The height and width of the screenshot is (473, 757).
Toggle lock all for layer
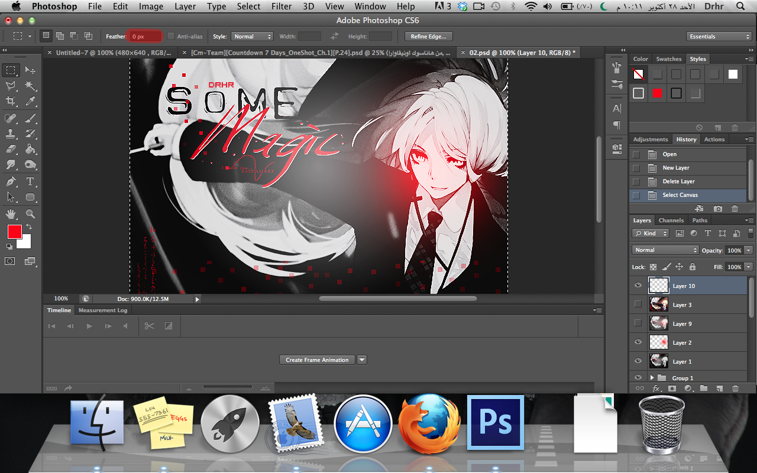[x=692, y=267]
